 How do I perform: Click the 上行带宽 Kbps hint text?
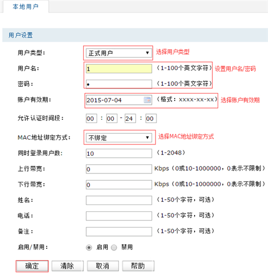(x=210, y=168)
